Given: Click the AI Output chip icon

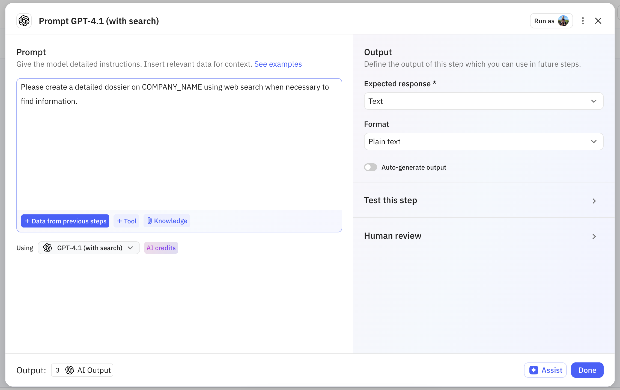Looking at the screenshot, I should click(x=70, y=370).
